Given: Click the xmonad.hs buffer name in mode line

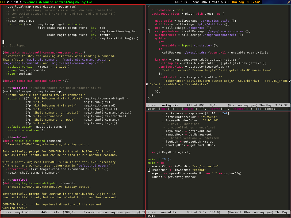Looking at the screenshot, I should 168,212.
